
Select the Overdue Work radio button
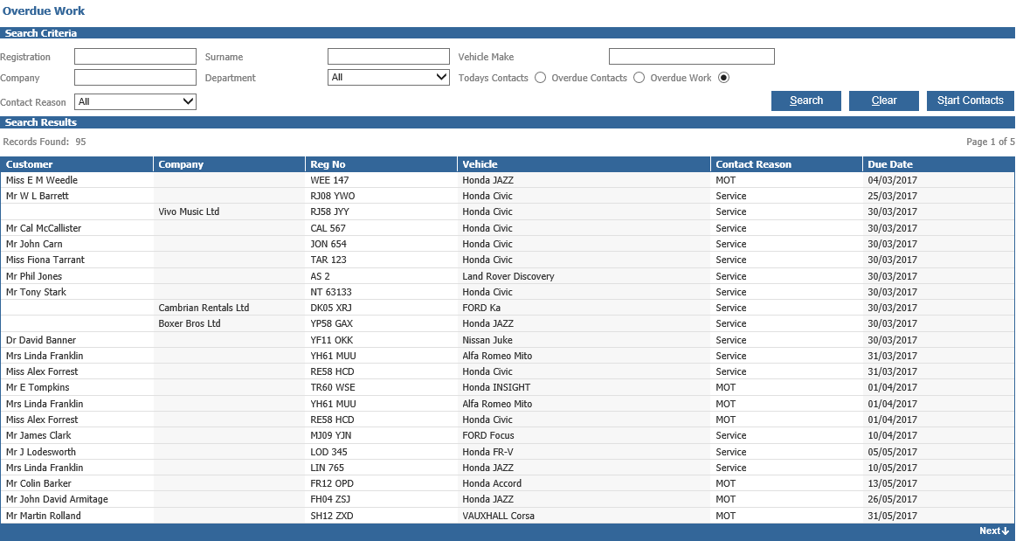(723, 78)
